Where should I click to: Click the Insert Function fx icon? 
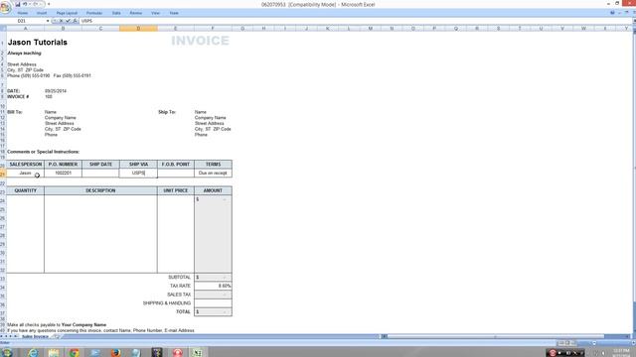(x=75, y=21)
